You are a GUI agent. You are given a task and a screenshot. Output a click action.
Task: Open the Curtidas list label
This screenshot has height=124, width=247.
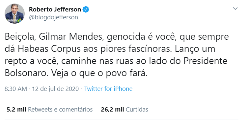tap(137, 110)
